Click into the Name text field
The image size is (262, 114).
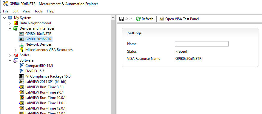[x=201, y=44]
